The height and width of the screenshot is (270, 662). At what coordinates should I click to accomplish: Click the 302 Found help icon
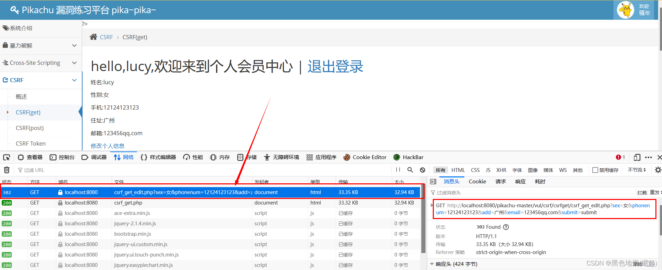(506, 227)
